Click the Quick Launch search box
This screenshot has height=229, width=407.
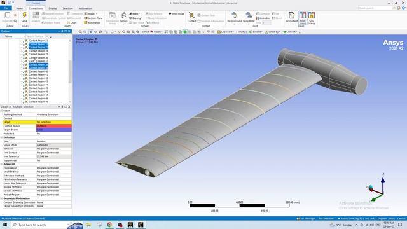click(375, 8)
